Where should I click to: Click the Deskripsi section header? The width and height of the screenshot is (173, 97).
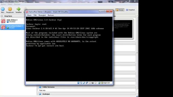(87, 94)
